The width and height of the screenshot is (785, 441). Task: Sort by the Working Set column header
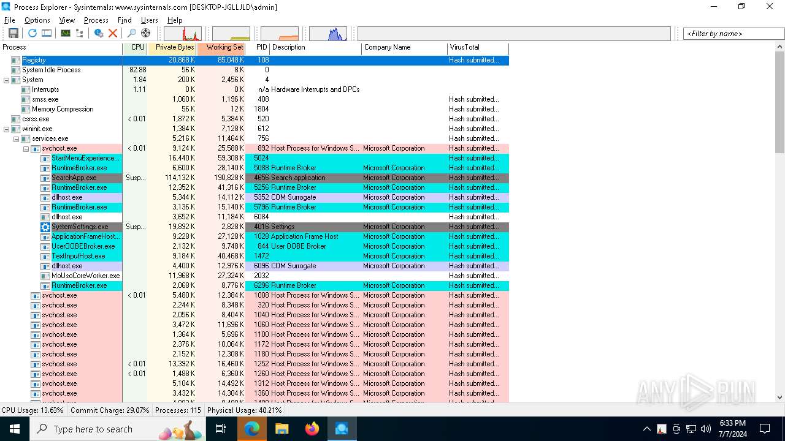pos(221,47)
